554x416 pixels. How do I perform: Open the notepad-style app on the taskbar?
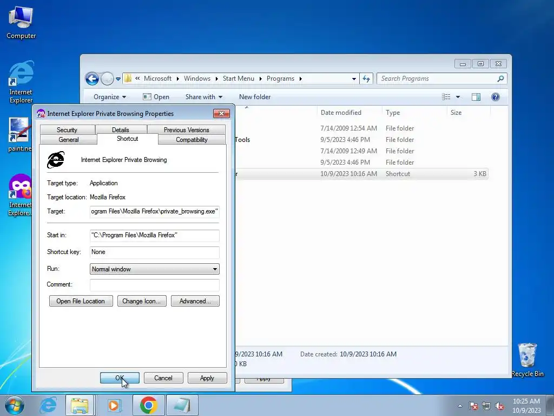pyautogui.click(x=182, y=405)
